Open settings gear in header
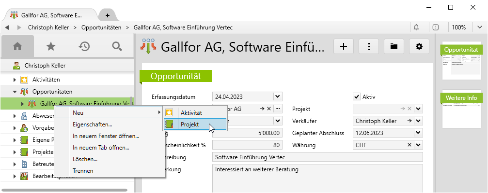 [x=419, y=46]
